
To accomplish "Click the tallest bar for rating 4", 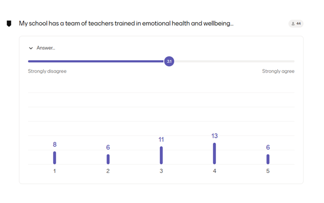I will (x=215, y=154).
